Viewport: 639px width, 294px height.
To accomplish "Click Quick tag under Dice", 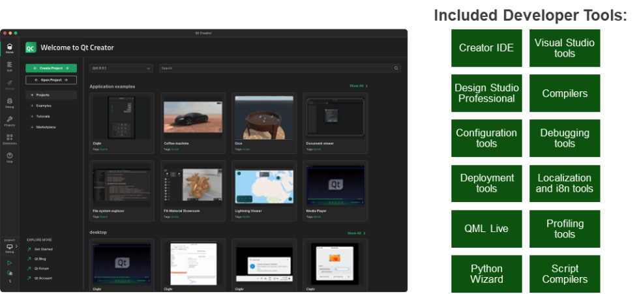I will (246, 149).
